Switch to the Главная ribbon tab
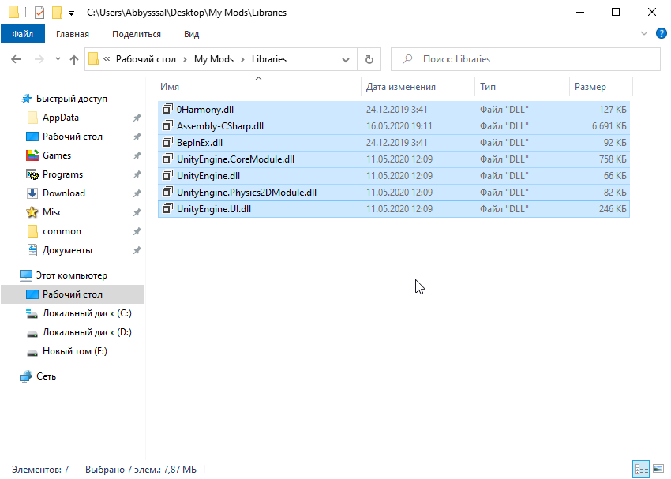The width and height of the screenshot is (671, 479). pyautogui.click(x=73, y=34)
